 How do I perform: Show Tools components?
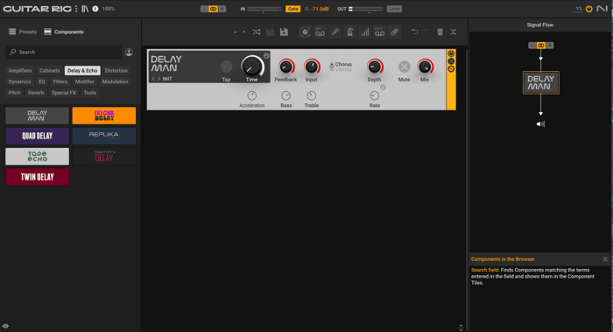point(90,93)
